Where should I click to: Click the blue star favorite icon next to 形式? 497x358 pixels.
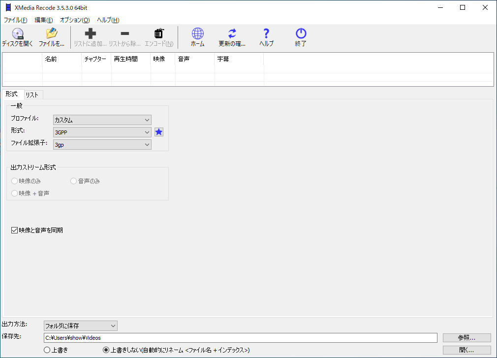[159, 132]
